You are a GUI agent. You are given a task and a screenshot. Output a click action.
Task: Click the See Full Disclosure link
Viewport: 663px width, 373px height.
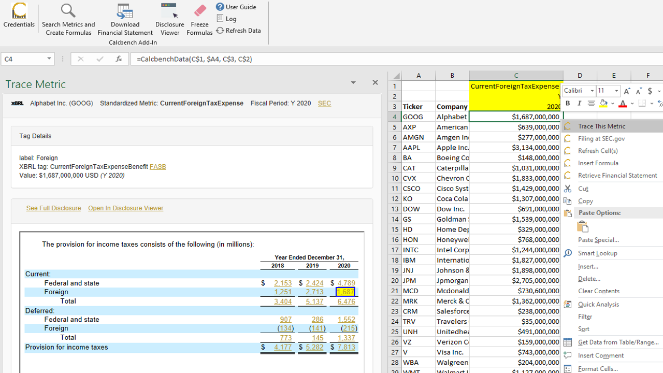53,208
